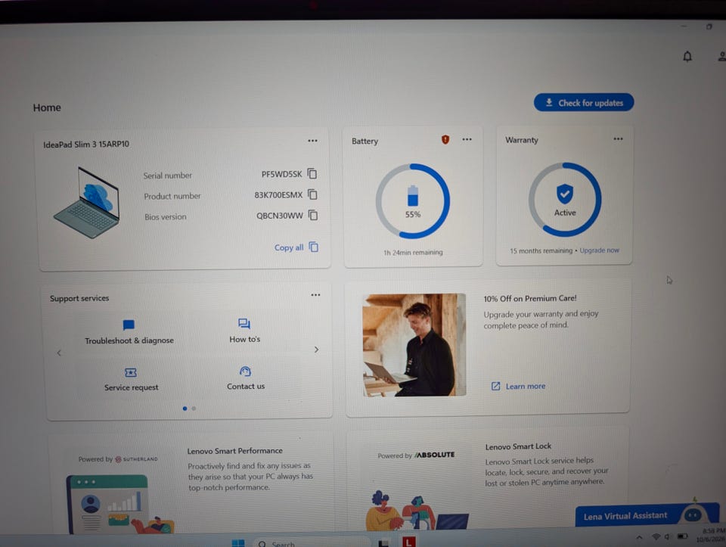Viewport: 726px width, 547px height.
Task: Open the Support services options menu
Action: coord(315,295)
